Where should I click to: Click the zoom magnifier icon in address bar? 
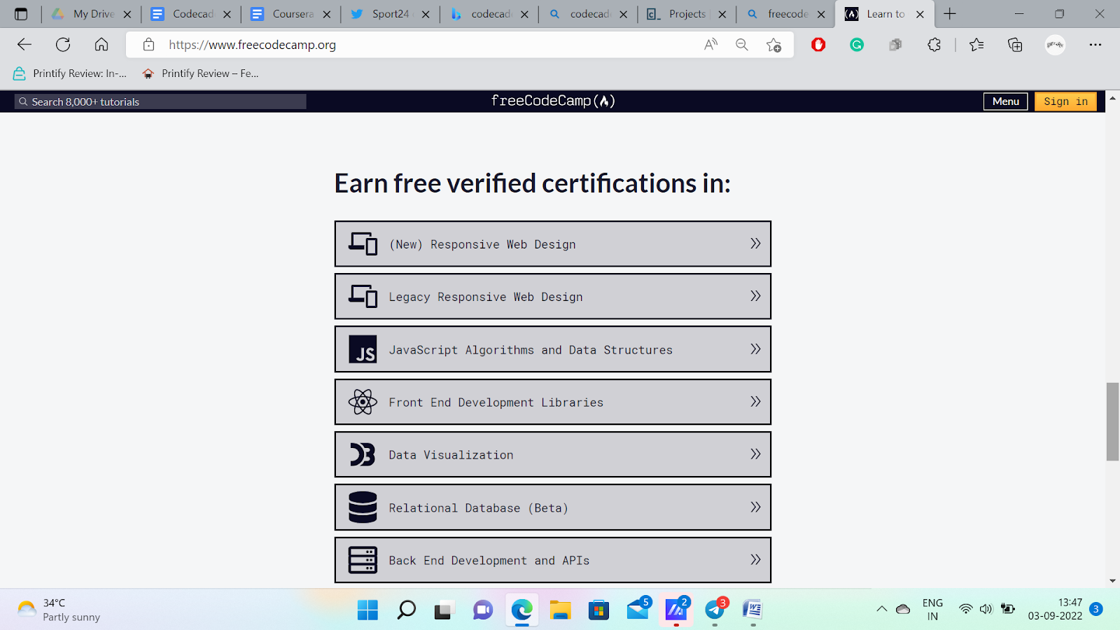click(x=742, y=45)
